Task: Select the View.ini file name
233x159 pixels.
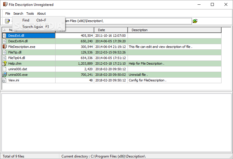Action: (x=14, y=80)
